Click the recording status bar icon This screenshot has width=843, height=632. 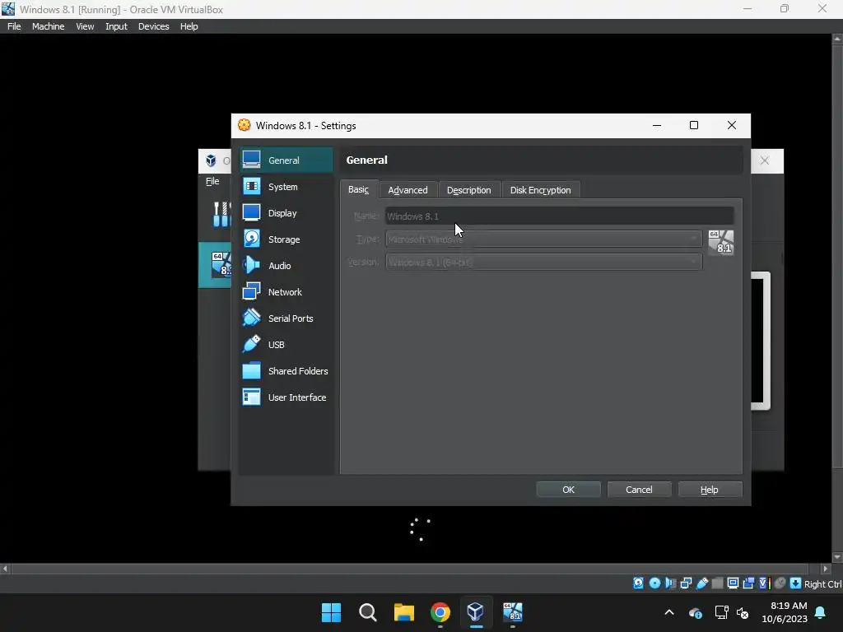coord(748,583)
